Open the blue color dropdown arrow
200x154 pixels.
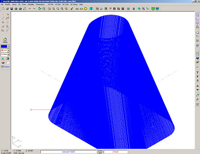(8, 47)
